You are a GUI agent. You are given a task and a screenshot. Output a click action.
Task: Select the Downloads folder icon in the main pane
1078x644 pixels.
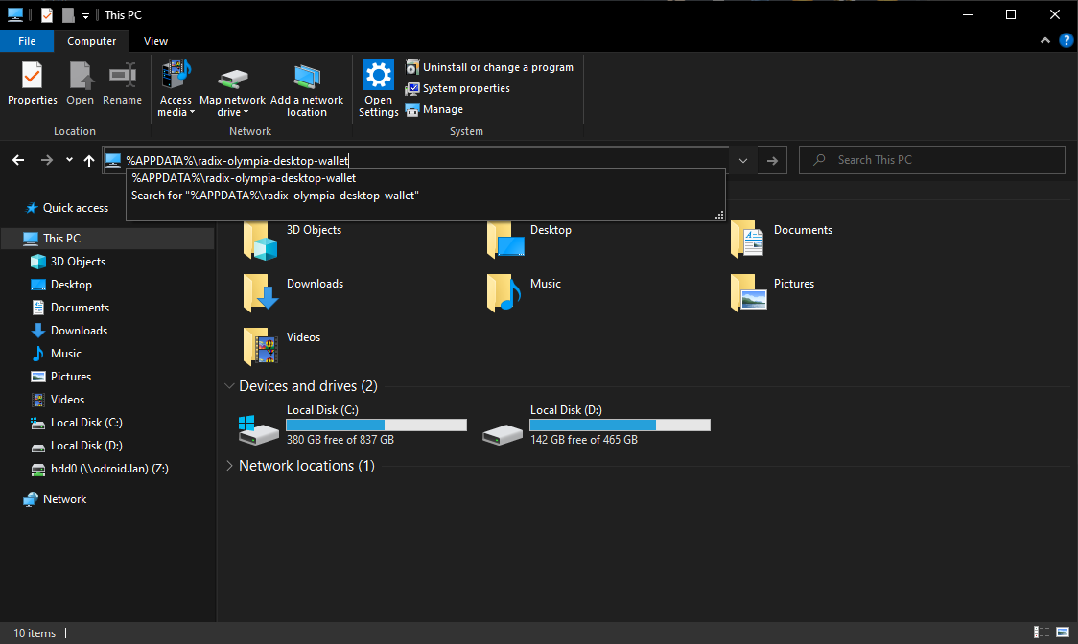(x=261, y=293)
